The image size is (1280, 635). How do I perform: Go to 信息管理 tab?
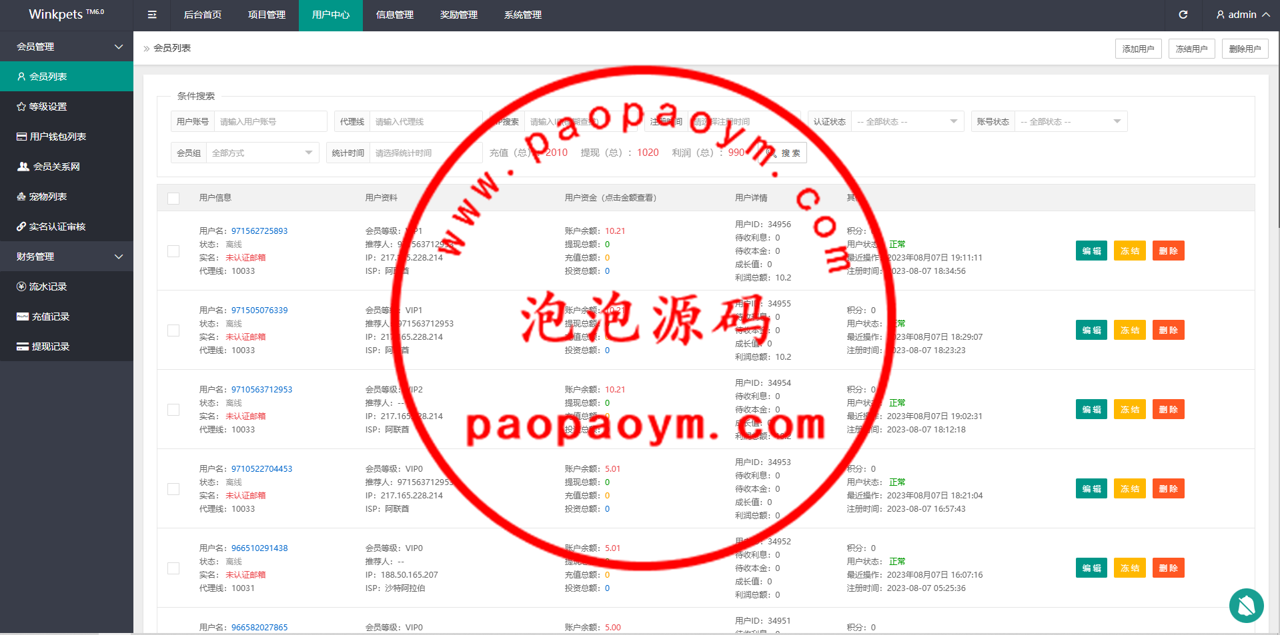click(395, 15)
